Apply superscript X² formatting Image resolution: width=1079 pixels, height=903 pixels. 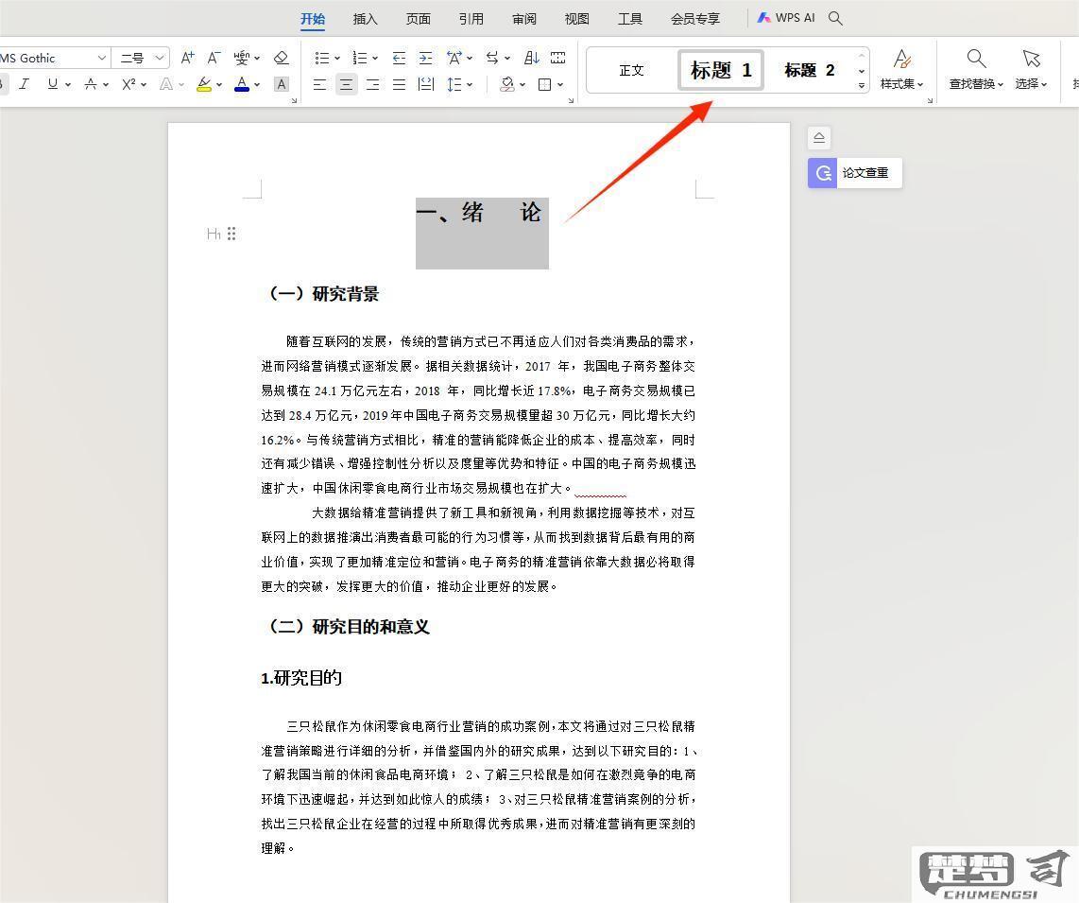click(x=128, y=85)
